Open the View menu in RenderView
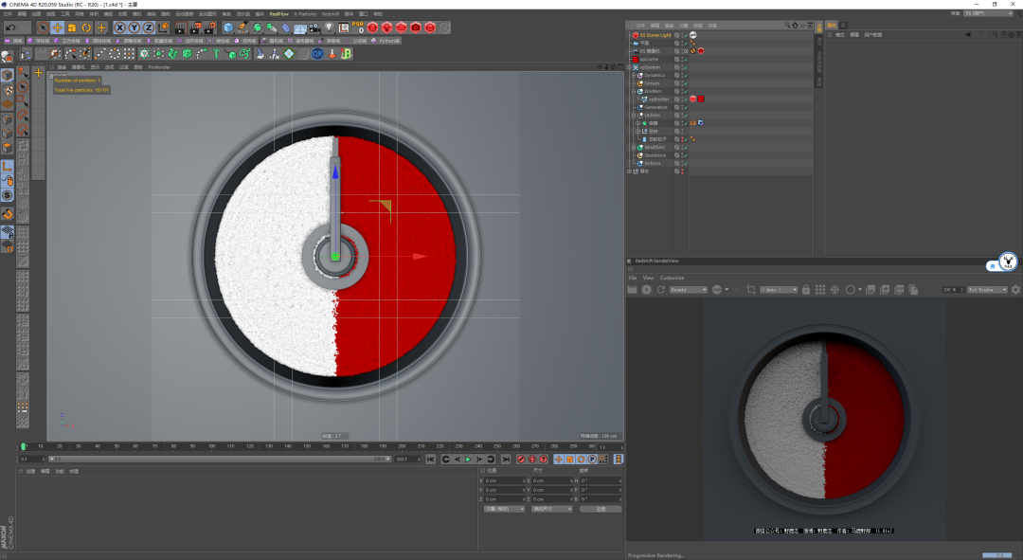The width and height of the screenshot is (1023, 560). coord(649,278)
